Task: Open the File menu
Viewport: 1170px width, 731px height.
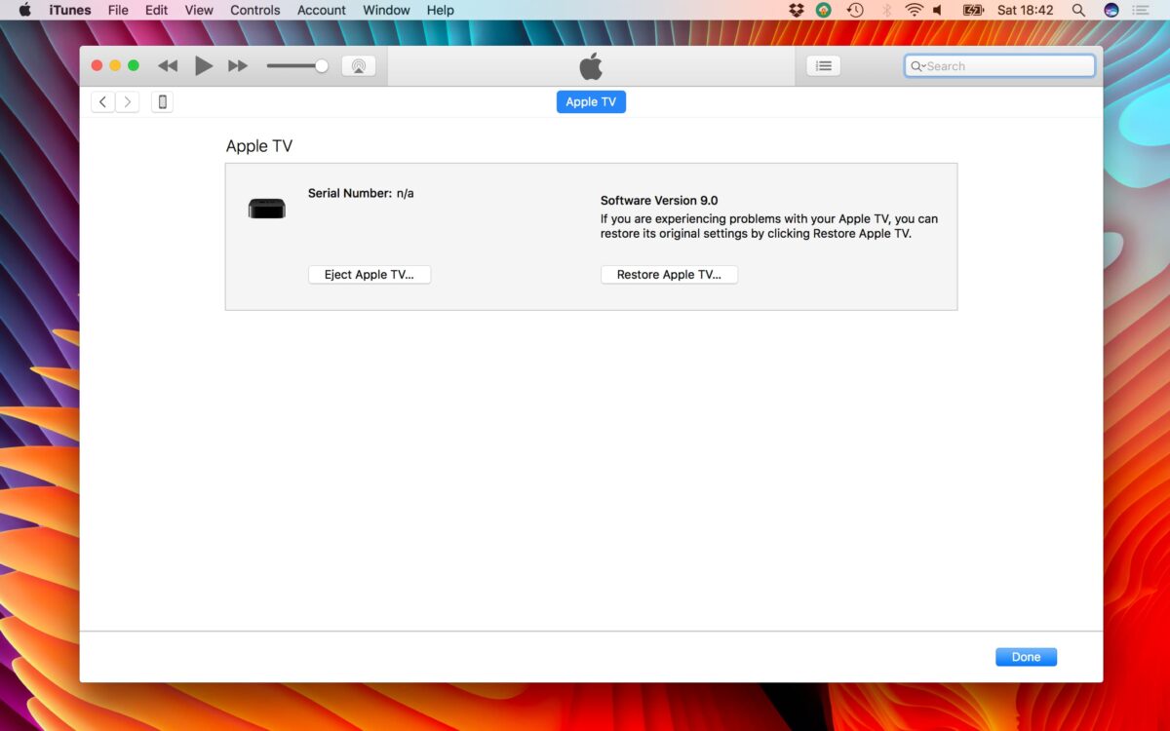Action: tap(118, 10)
